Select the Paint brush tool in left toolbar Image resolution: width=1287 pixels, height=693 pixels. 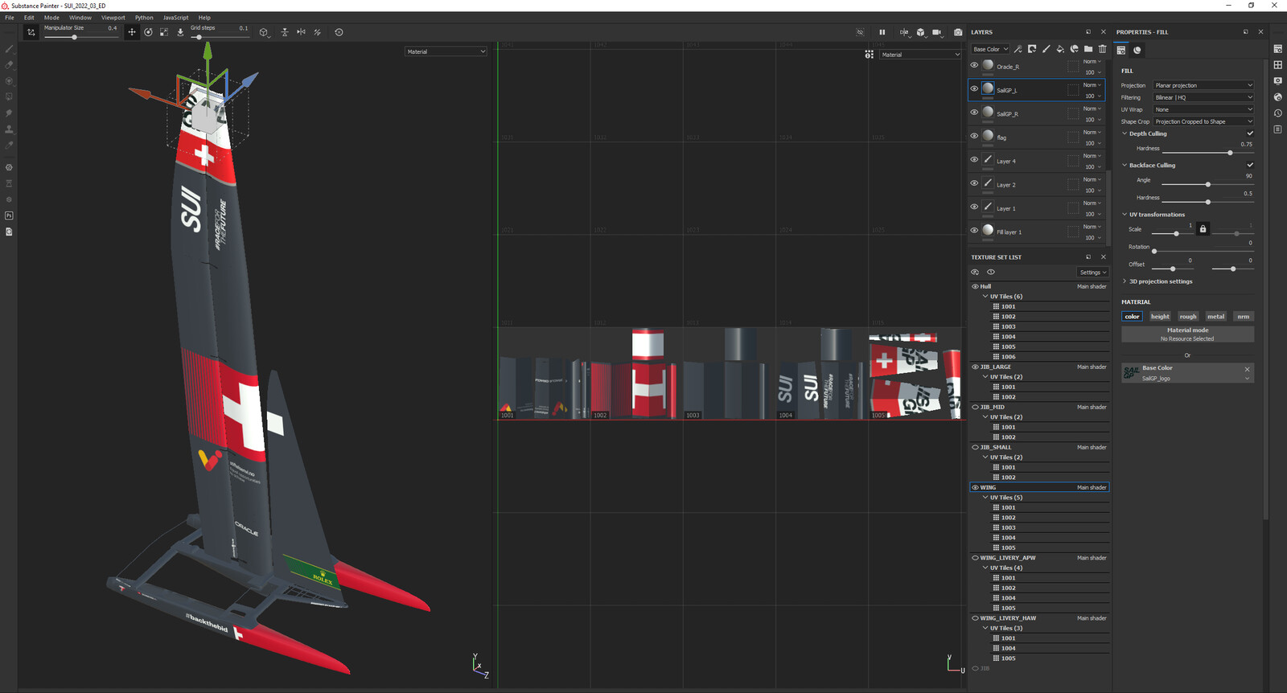click(9, 49)
